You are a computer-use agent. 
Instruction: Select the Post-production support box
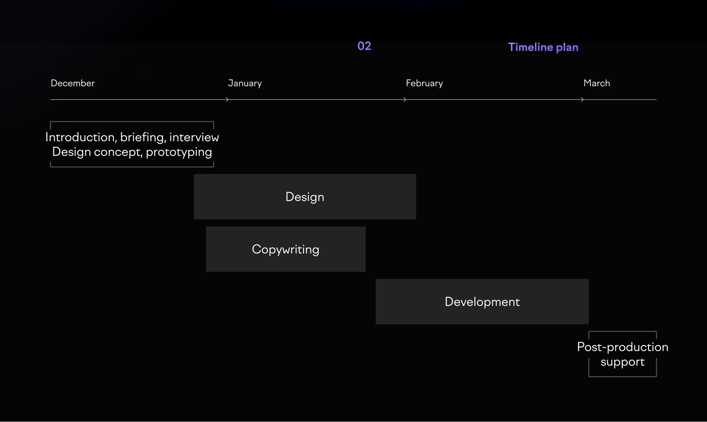[622, 354]
